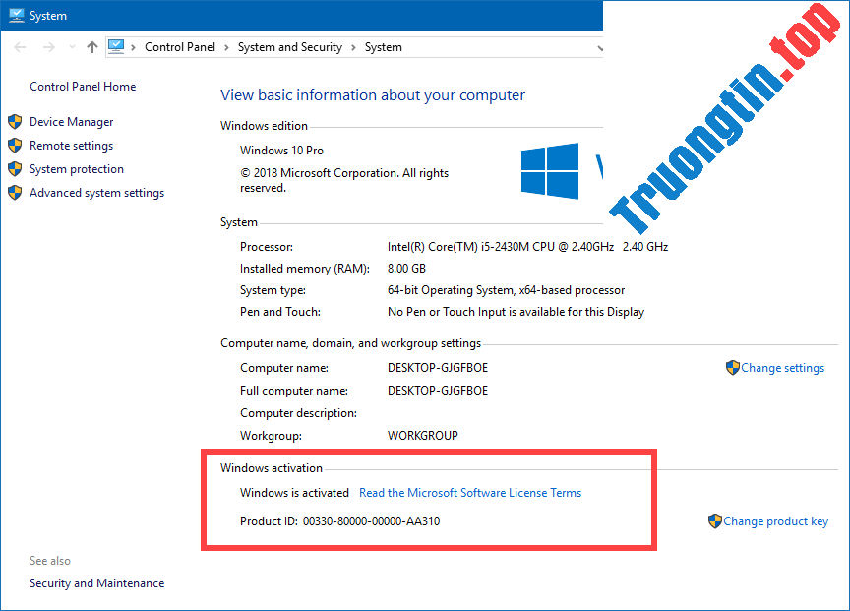Open Change settings for computer name
Screen dimensions: 850x611
tap(783, 368)
